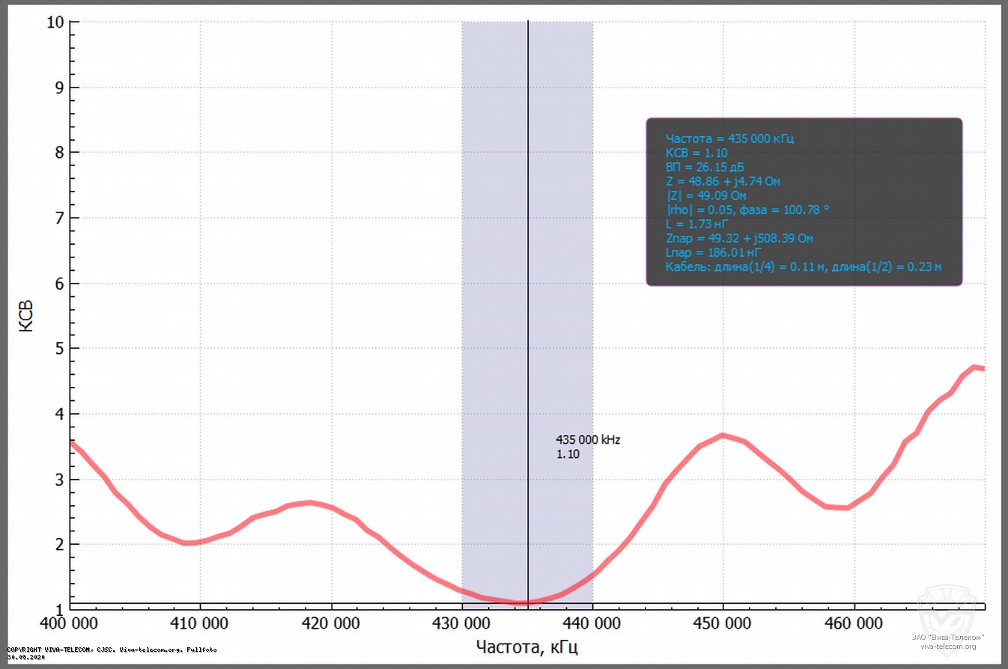This screenshot has width=1008, height=669.
Task: Click the viva-telecom.org watermark link text
Action: point(948,646)
